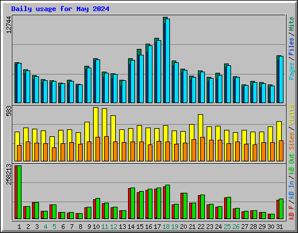Click the orange sites bar for day 5

(54, 154)
